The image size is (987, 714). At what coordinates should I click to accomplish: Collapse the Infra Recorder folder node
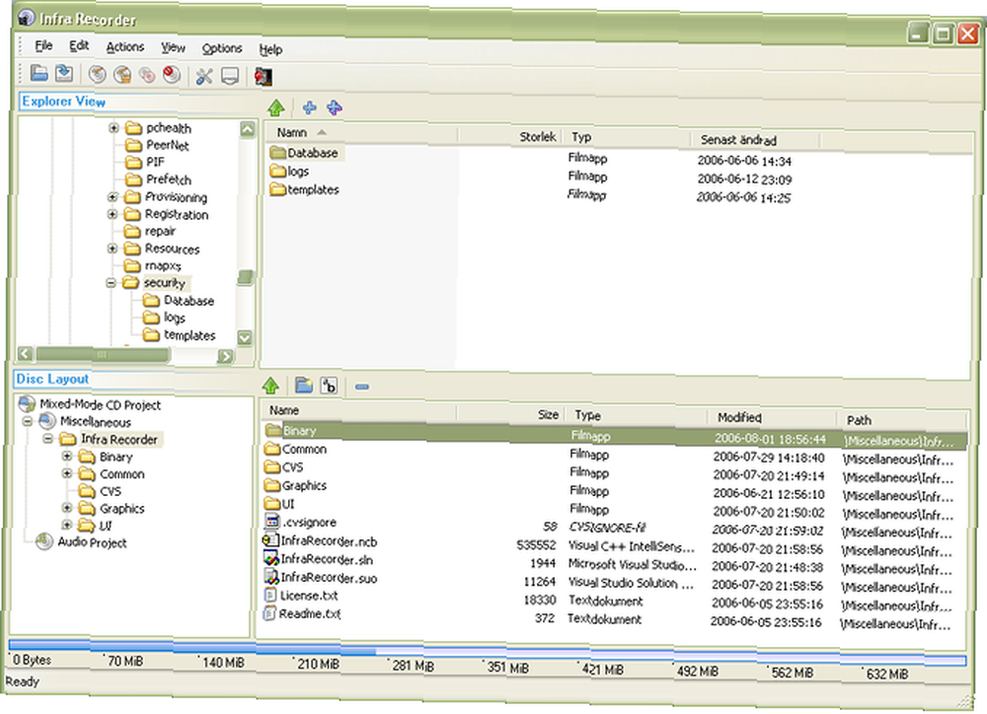[x=47, y=439]
